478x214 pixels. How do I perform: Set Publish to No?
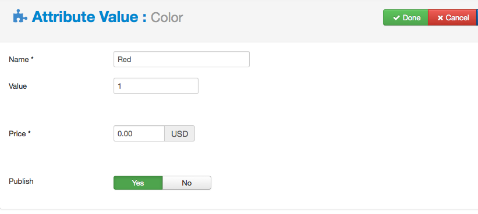click(186, 183)
